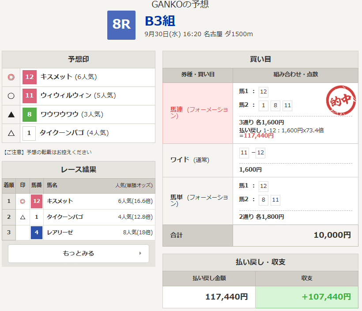
Task: Click the 馬単（フォーメーション） bet type label
Action: tap(199, 200)
